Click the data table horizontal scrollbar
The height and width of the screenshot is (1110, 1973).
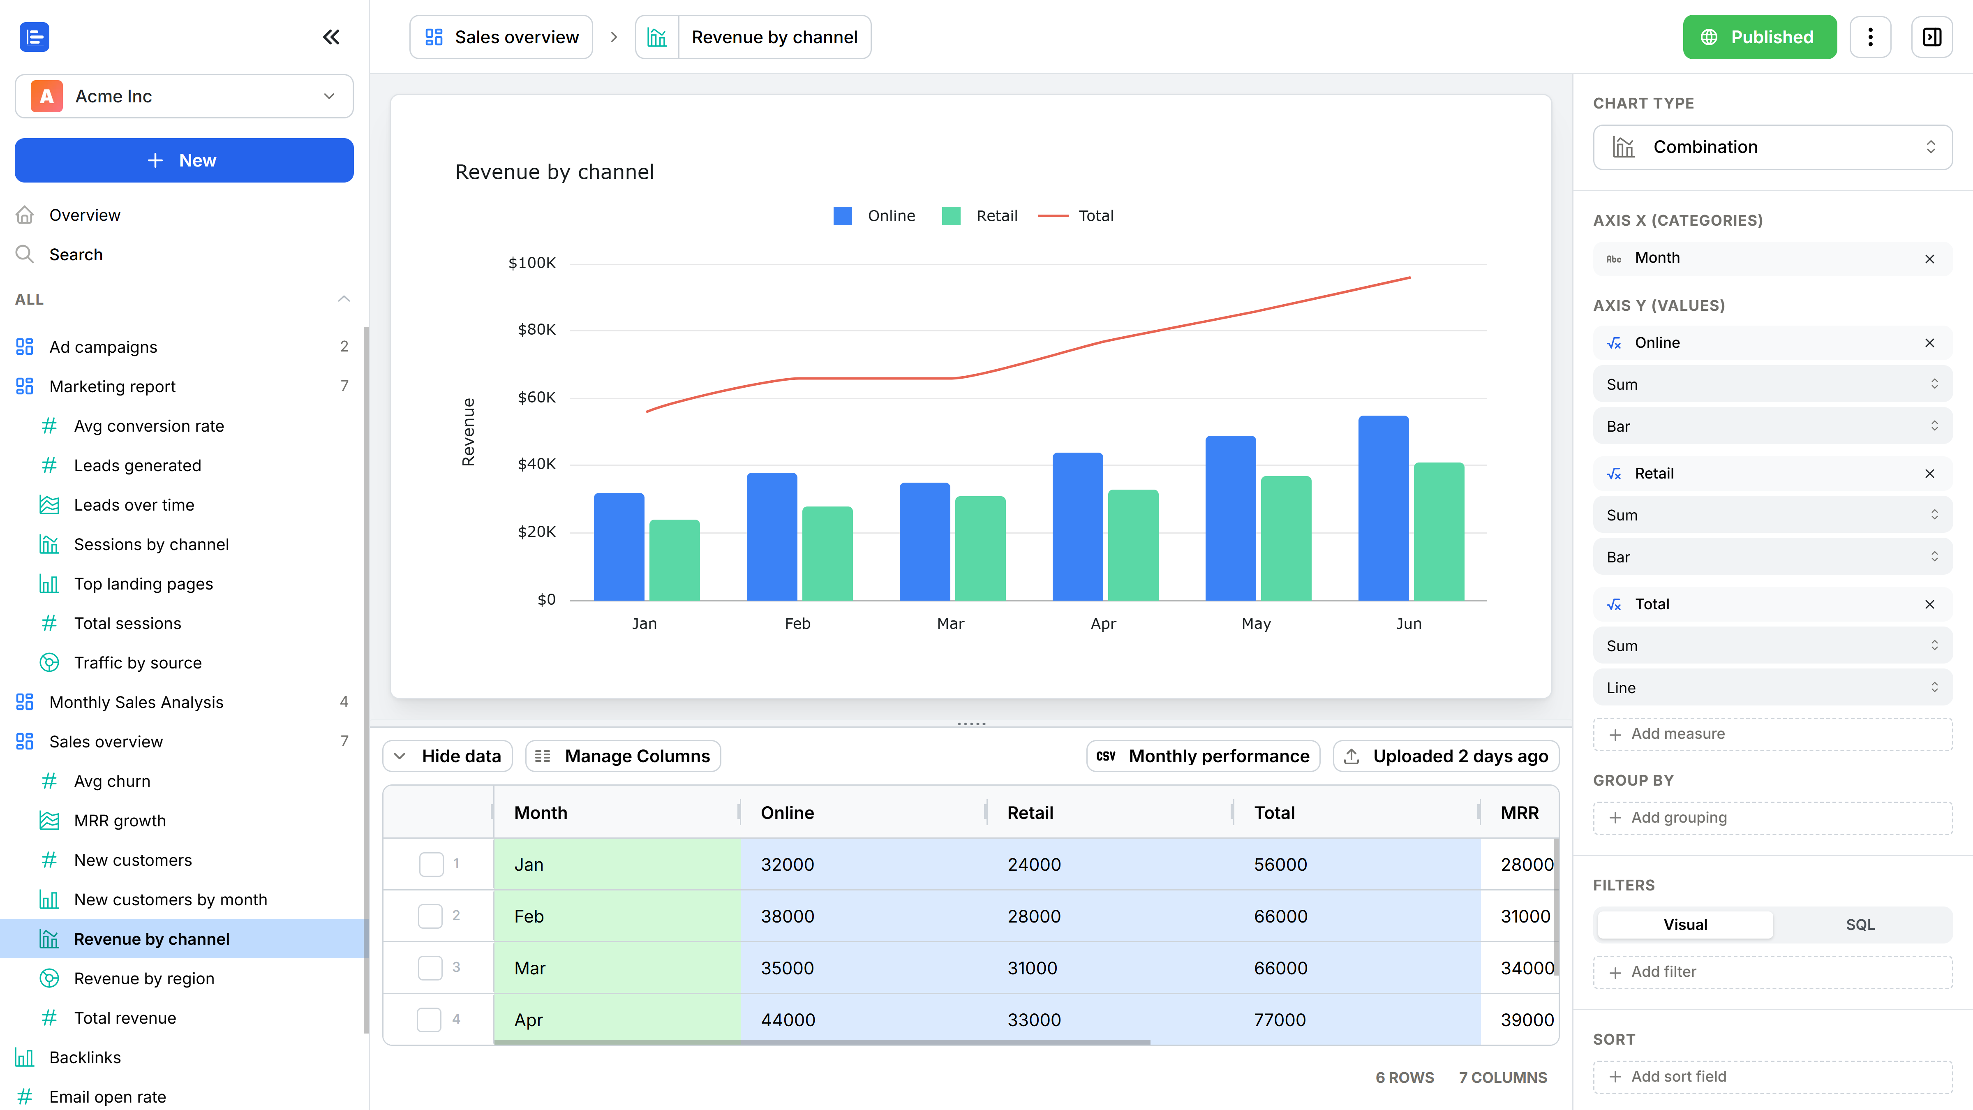pos(822,1042)
